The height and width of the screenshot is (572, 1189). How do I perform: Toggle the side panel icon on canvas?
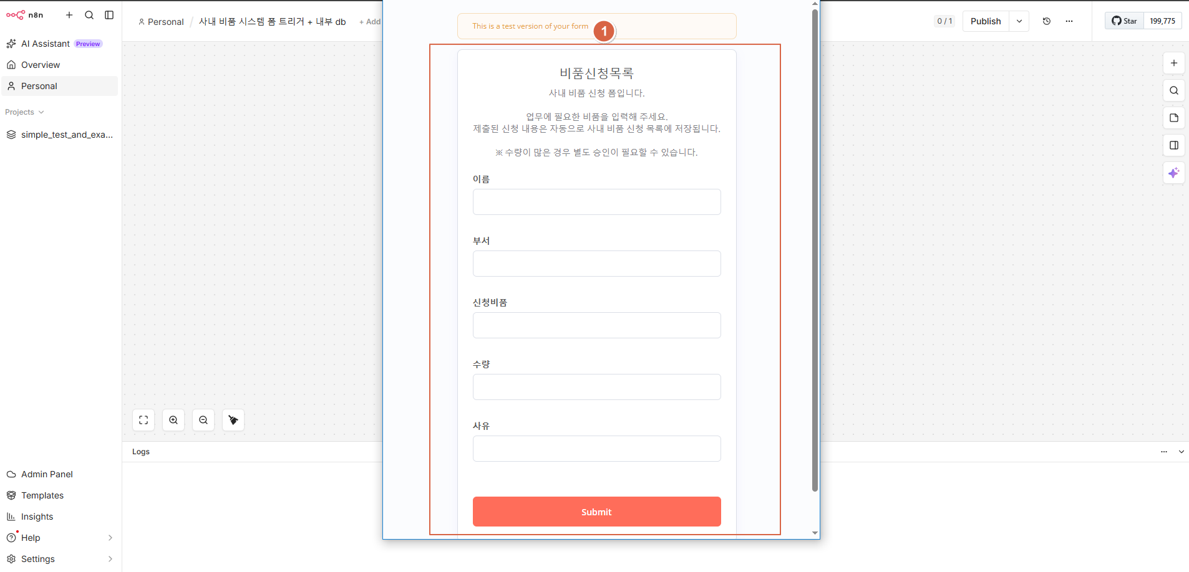click(1174, 145)
